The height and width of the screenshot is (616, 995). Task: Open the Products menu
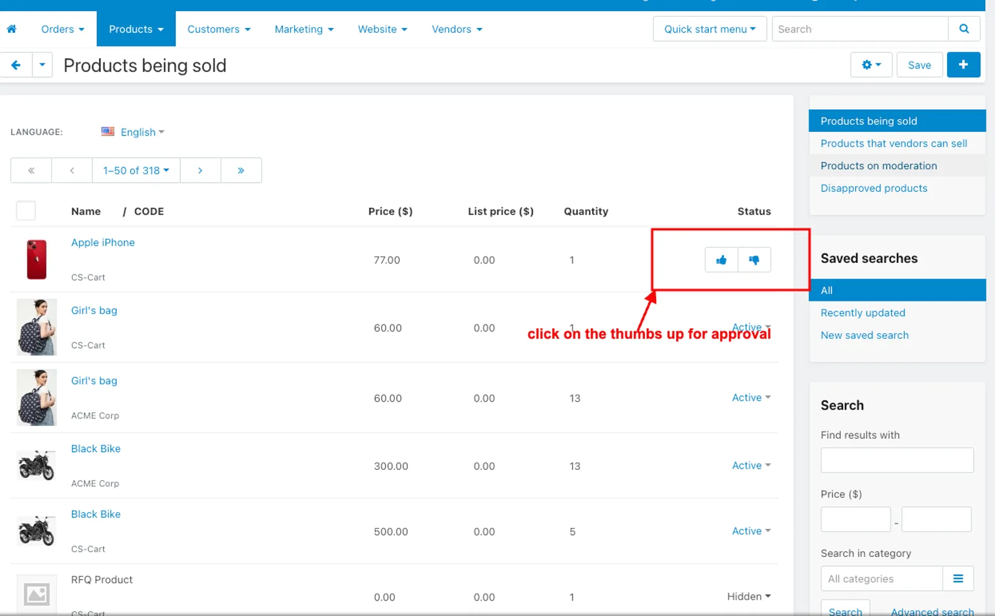tap(136, 29)
